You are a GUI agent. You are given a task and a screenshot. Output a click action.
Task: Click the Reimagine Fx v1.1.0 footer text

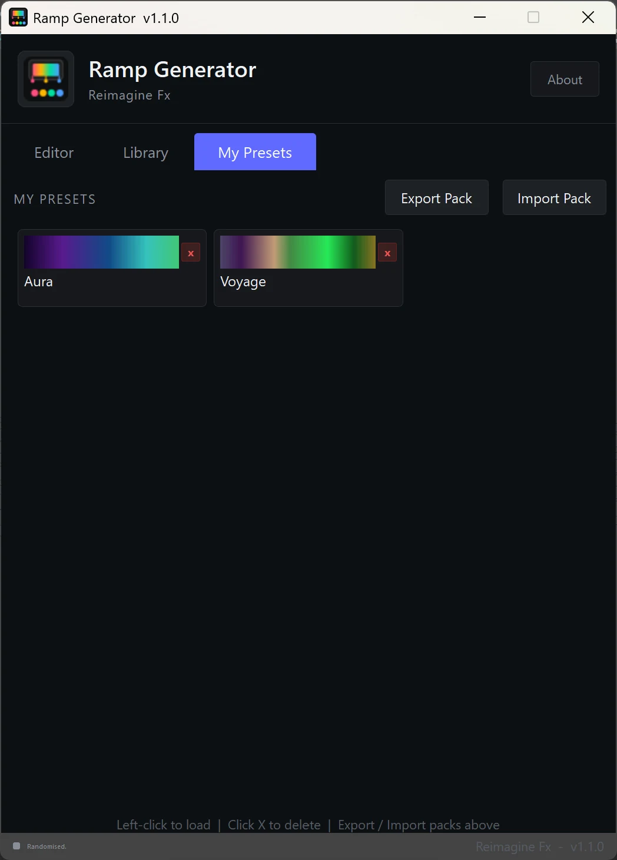click(x=540, y=846)
